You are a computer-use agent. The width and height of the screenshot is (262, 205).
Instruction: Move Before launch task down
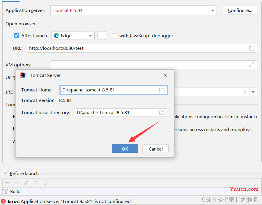tap(45, 183)
